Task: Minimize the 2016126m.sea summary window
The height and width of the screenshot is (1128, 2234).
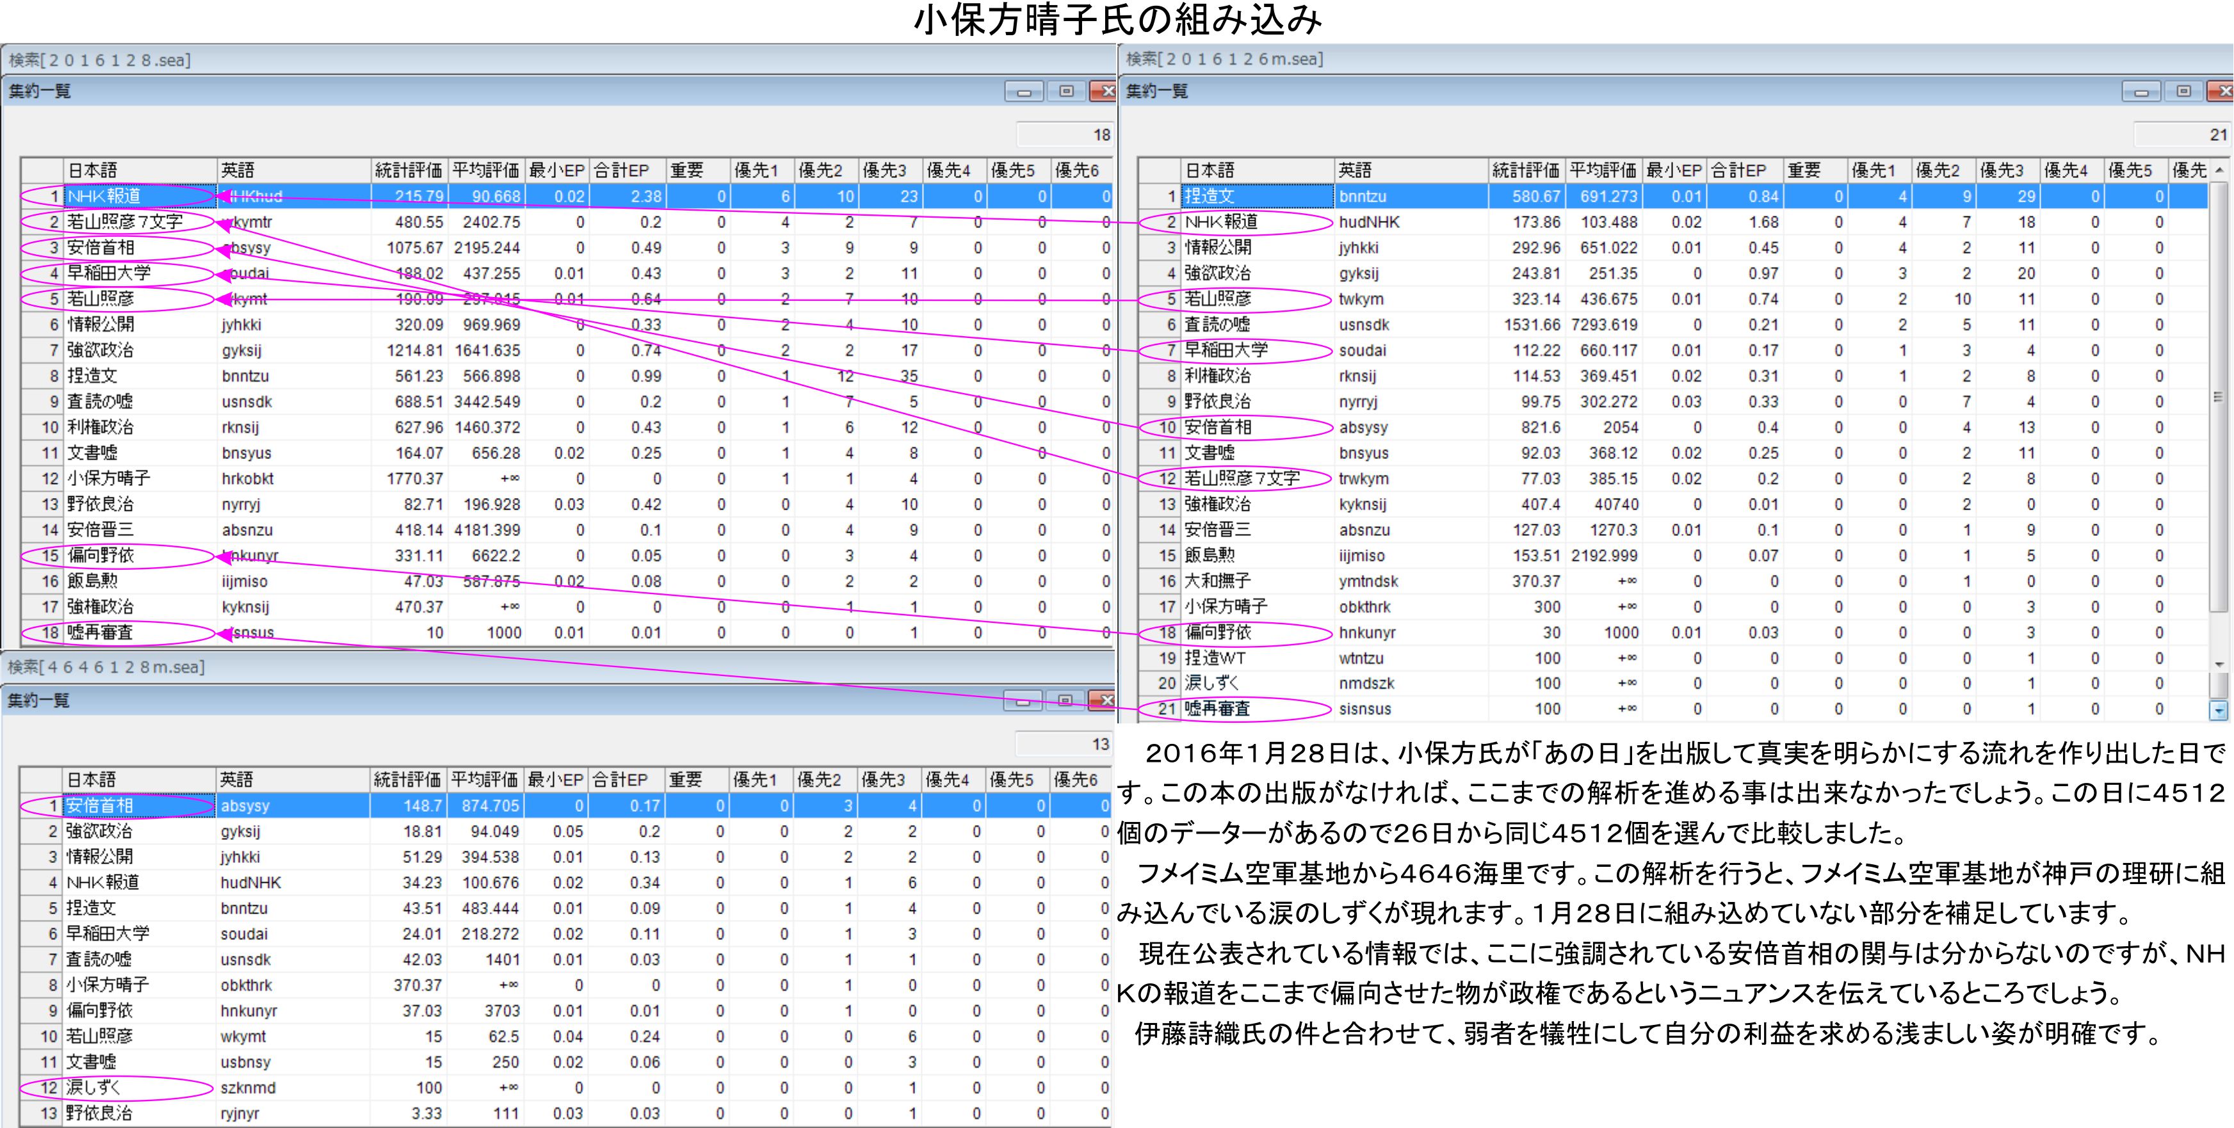Action: 2141,92
